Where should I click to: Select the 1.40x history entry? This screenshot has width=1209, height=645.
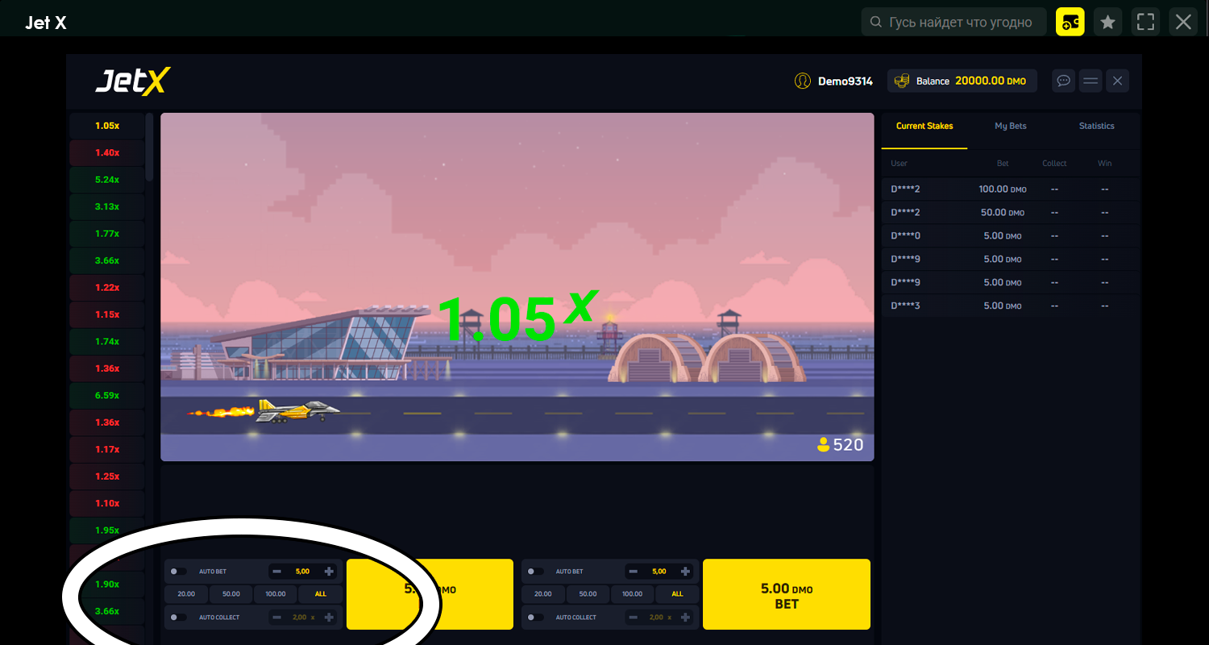[x=107, y=152]
